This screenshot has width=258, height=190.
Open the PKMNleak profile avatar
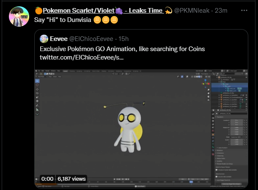pyautogui.click(x=19, y=16)
